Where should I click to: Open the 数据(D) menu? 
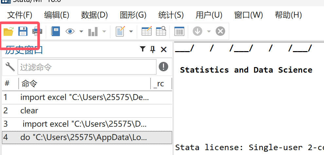(x=94, y=15)
